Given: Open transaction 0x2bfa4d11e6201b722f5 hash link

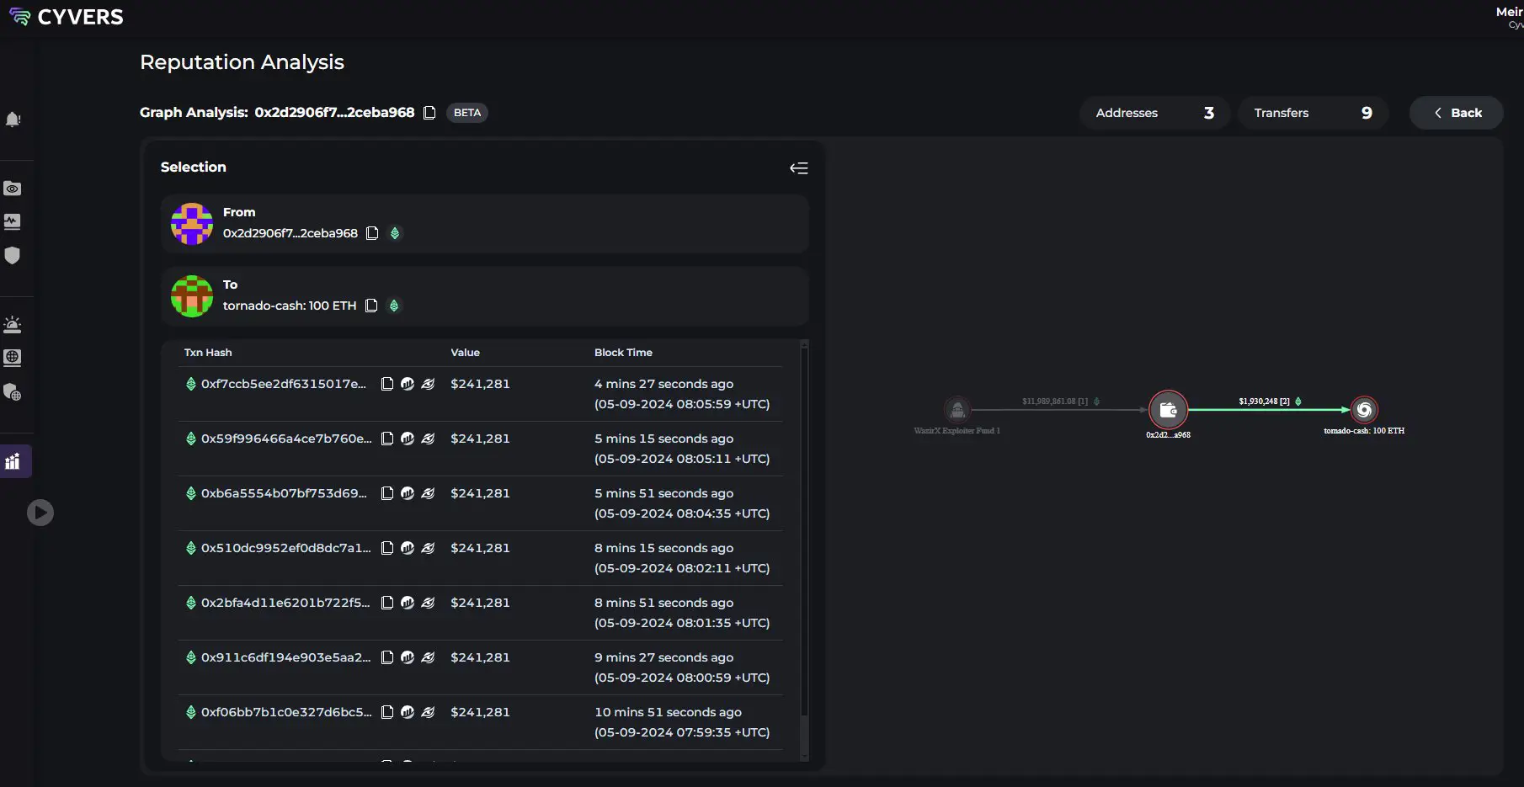Looking at the screenshot, I should (285, 603).
